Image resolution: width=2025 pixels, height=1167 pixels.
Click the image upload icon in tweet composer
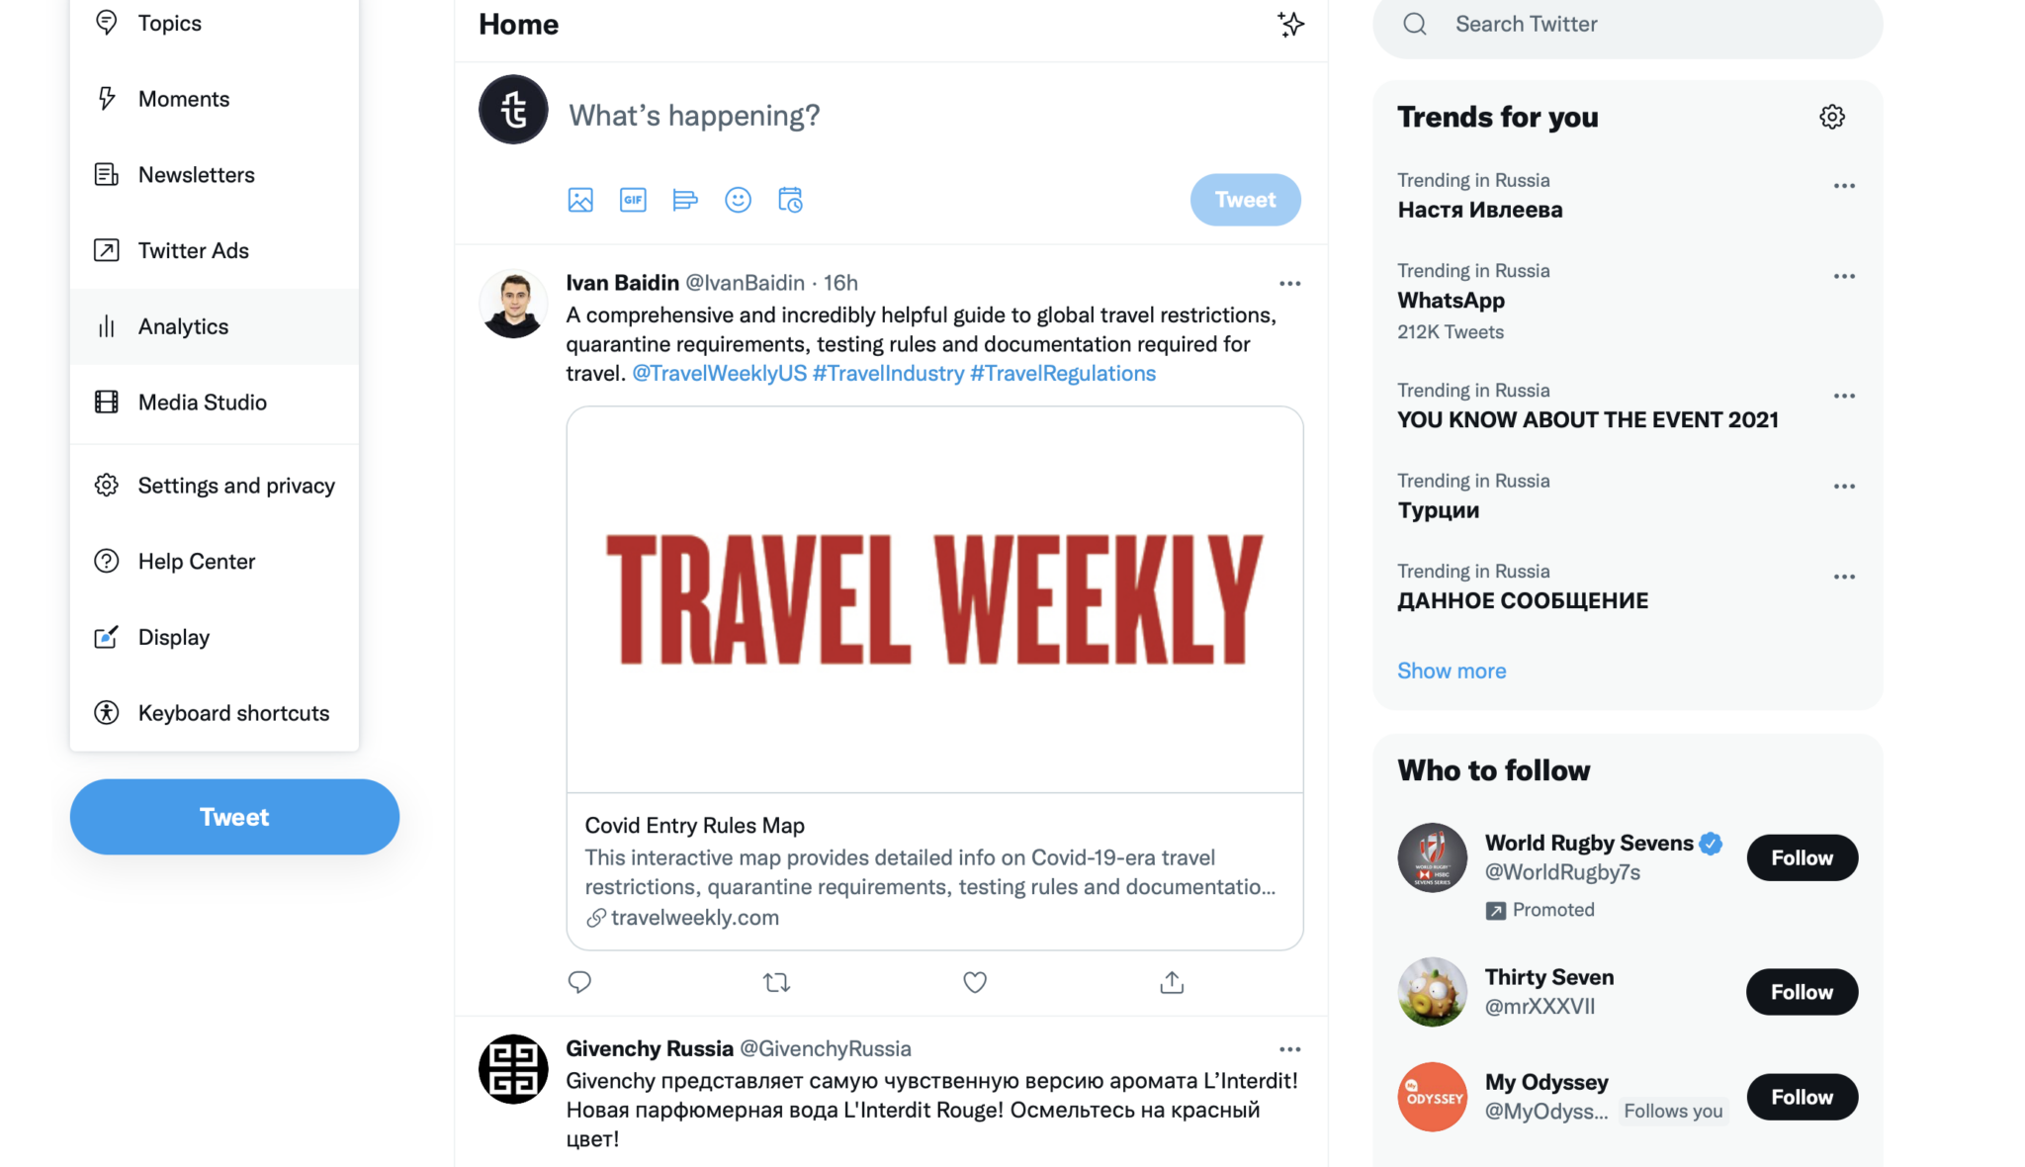pyautogui.click(x=580, y=199)
